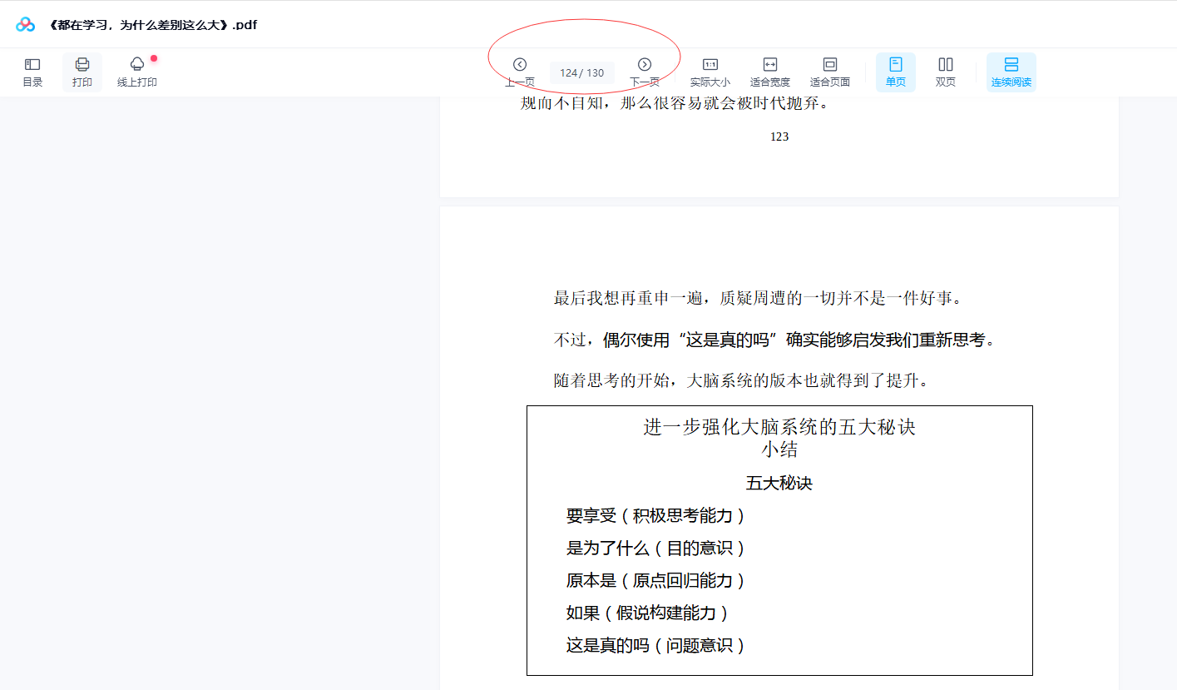1177x690 pixels.
Task: Set zoom to 实际大小 actual size
Action: pyautogui.click(x=710, y=72)
